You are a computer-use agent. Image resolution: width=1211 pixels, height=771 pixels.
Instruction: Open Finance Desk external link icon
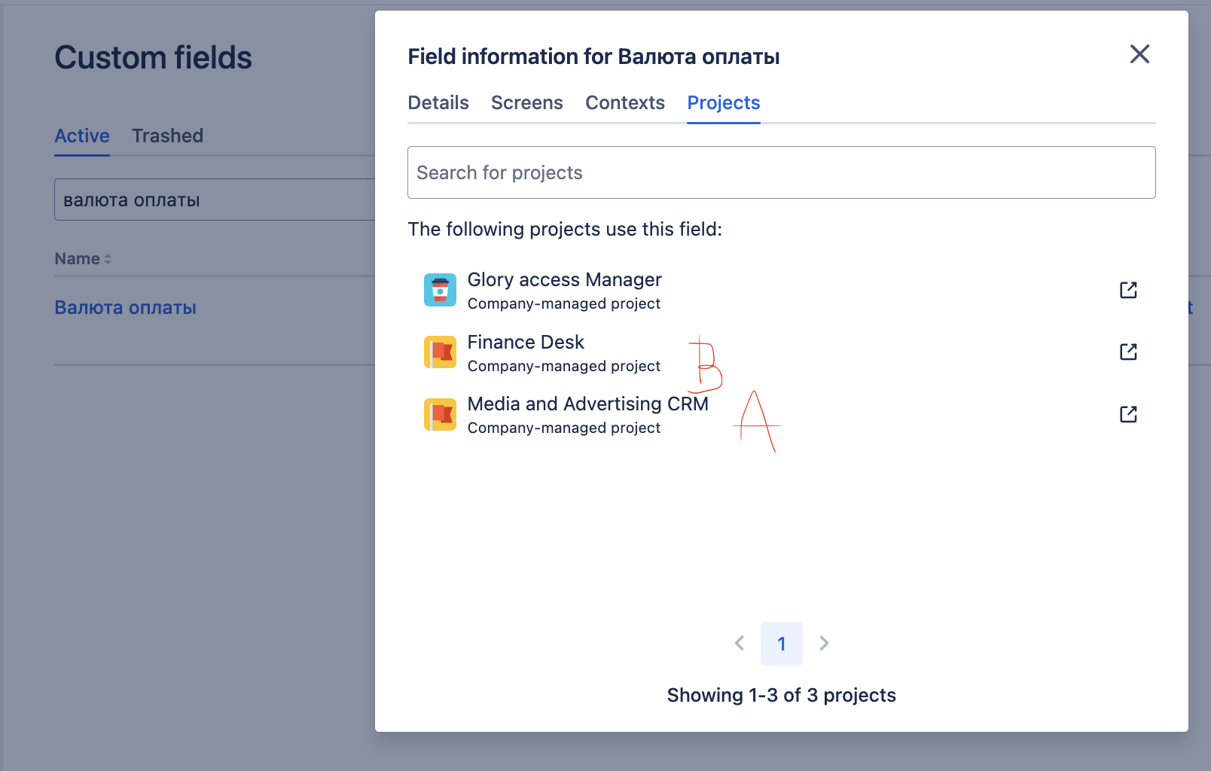[1128, 352]
